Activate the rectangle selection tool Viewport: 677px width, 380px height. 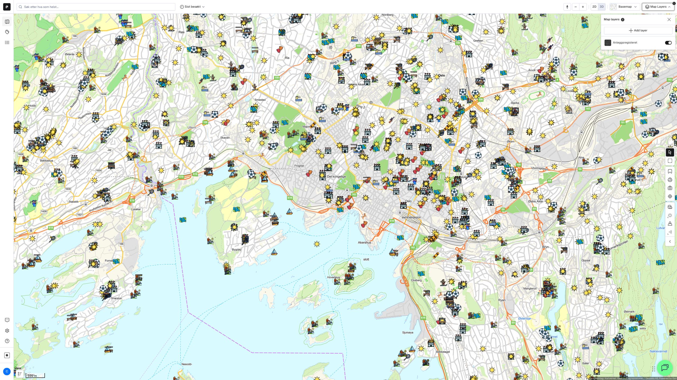click(670, 161)
